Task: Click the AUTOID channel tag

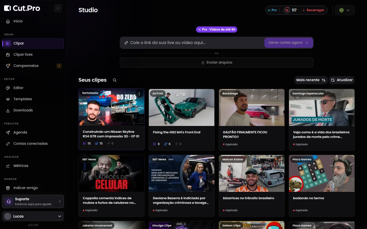Action: click(x=158, y=94)
